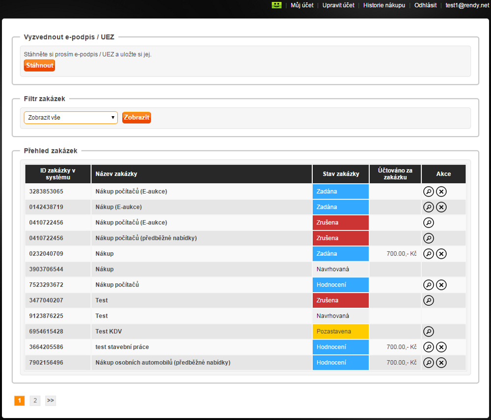Open magnifier for 0410722456 předběžné nabídky row
Screen dimensions: 491x420
[x=428, y=238]
